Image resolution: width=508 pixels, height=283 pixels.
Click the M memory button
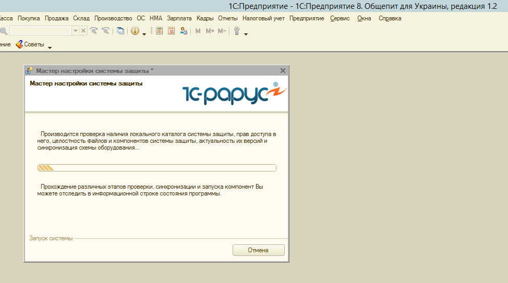tap(198, 31)
